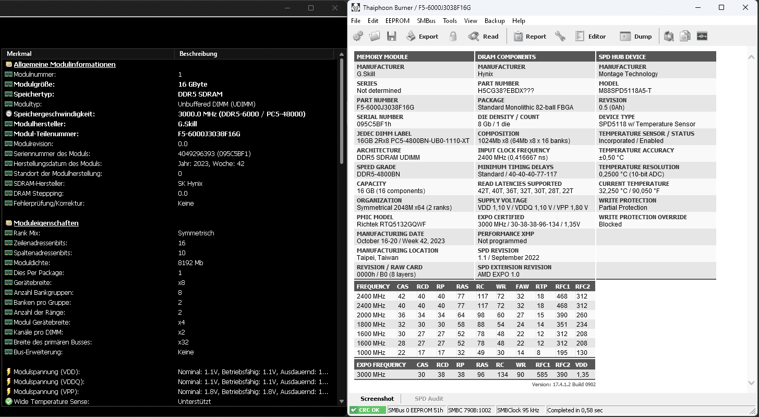Select the Allgemeine Modulinformationen heading
759x417 pixels.
pyautogui.click(x=65, y=65)
